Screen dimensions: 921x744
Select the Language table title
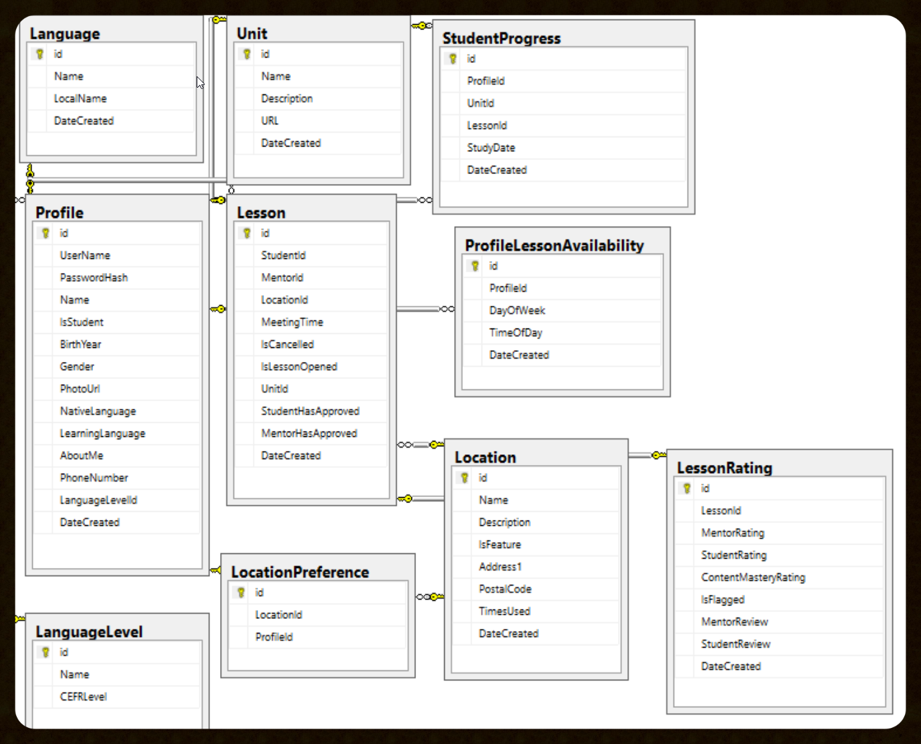click(x=65, y=33)
